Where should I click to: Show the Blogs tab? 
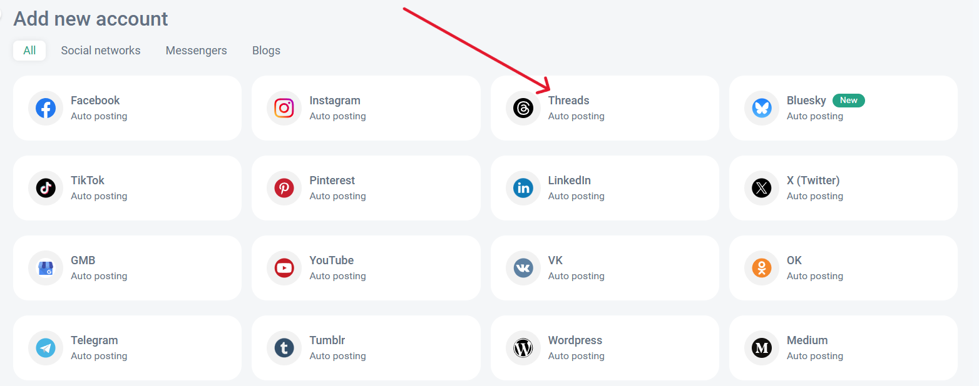(266, 51)
